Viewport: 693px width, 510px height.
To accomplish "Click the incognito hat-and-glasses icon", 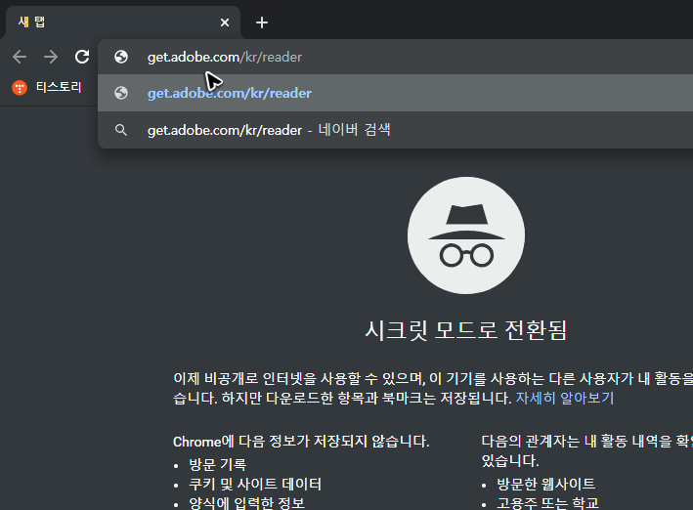I will 466,235.
